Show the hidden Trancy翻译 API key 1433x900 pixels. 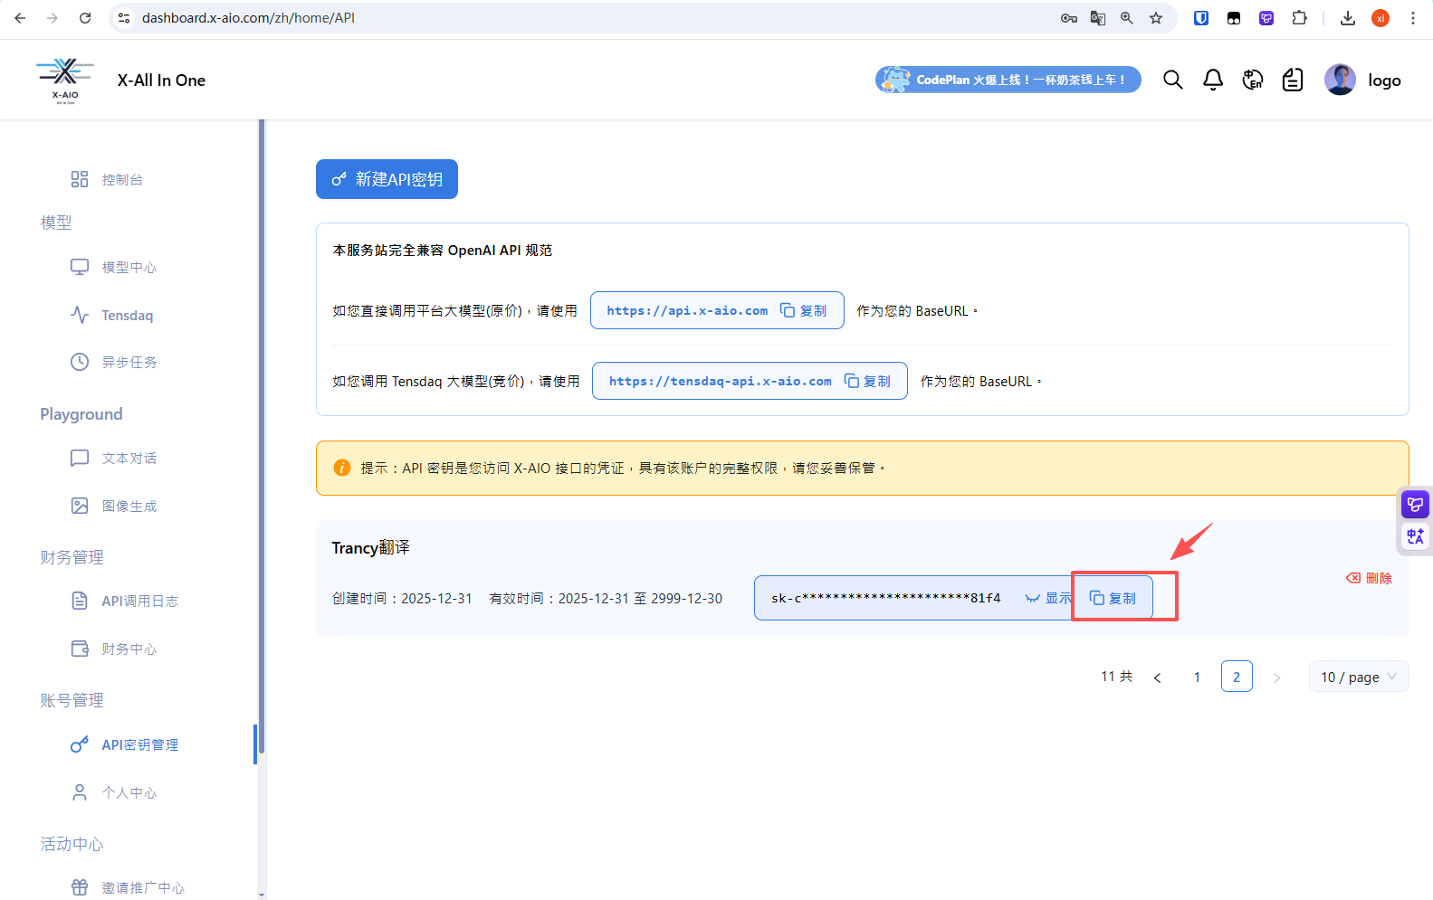pyautogui.click(x=1047, y=598)
